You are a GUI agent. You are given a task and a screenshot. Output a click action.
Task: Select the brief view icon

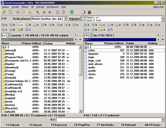pos(18,12)
